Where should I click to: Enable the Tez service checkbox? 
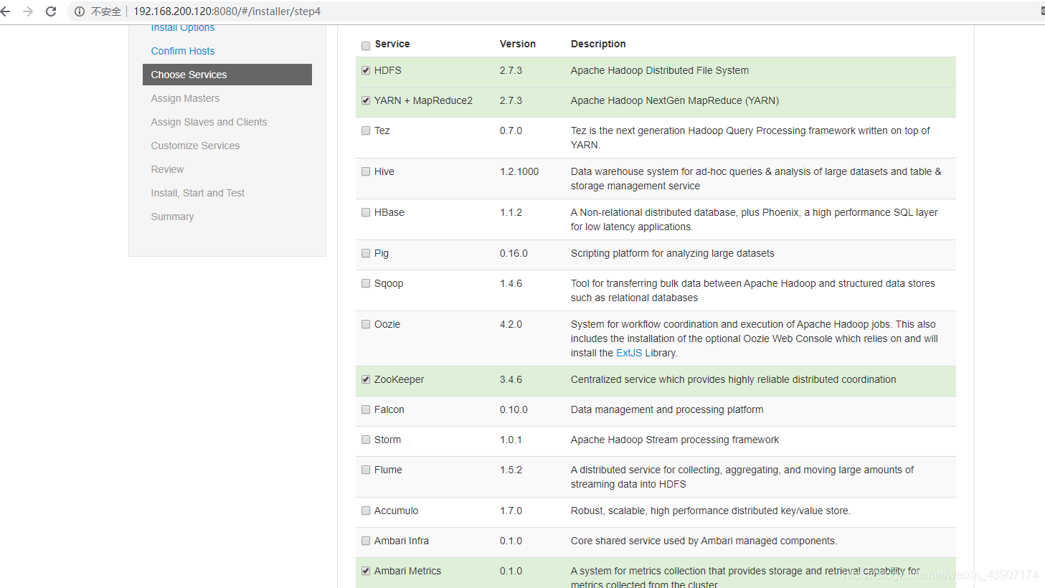pos(366,131)
